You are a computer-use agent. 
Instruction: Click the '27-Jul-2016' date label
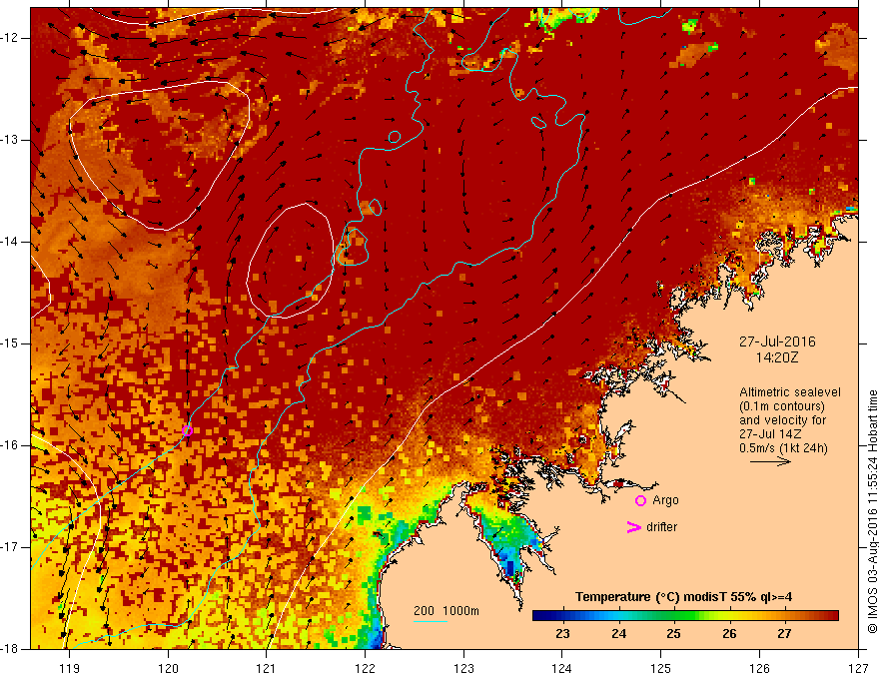coord(777,341)
